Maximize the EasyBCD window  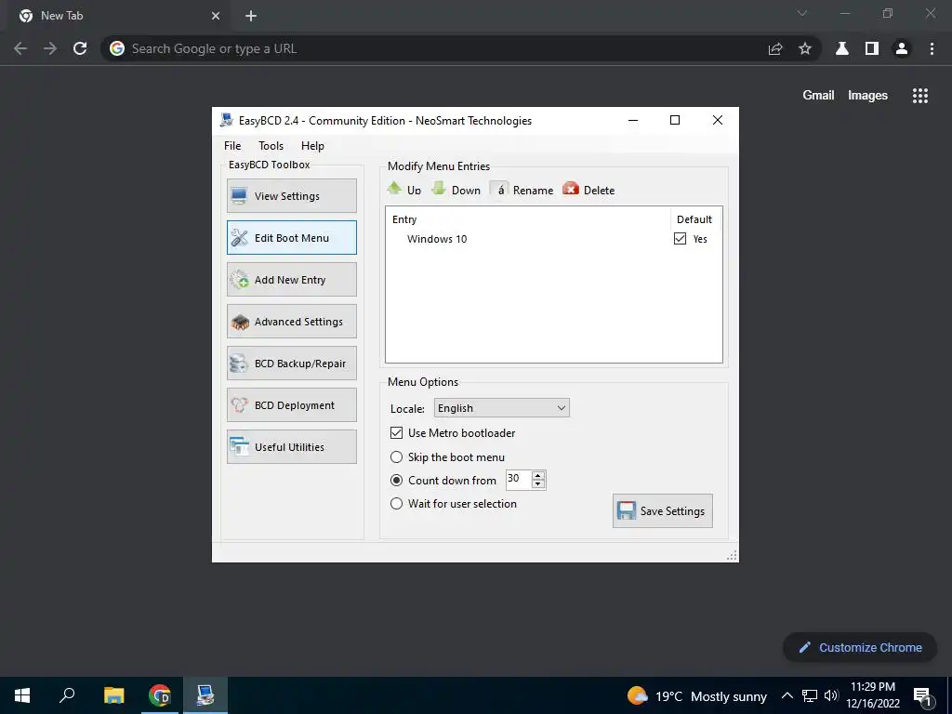click(x=675, y=120)
